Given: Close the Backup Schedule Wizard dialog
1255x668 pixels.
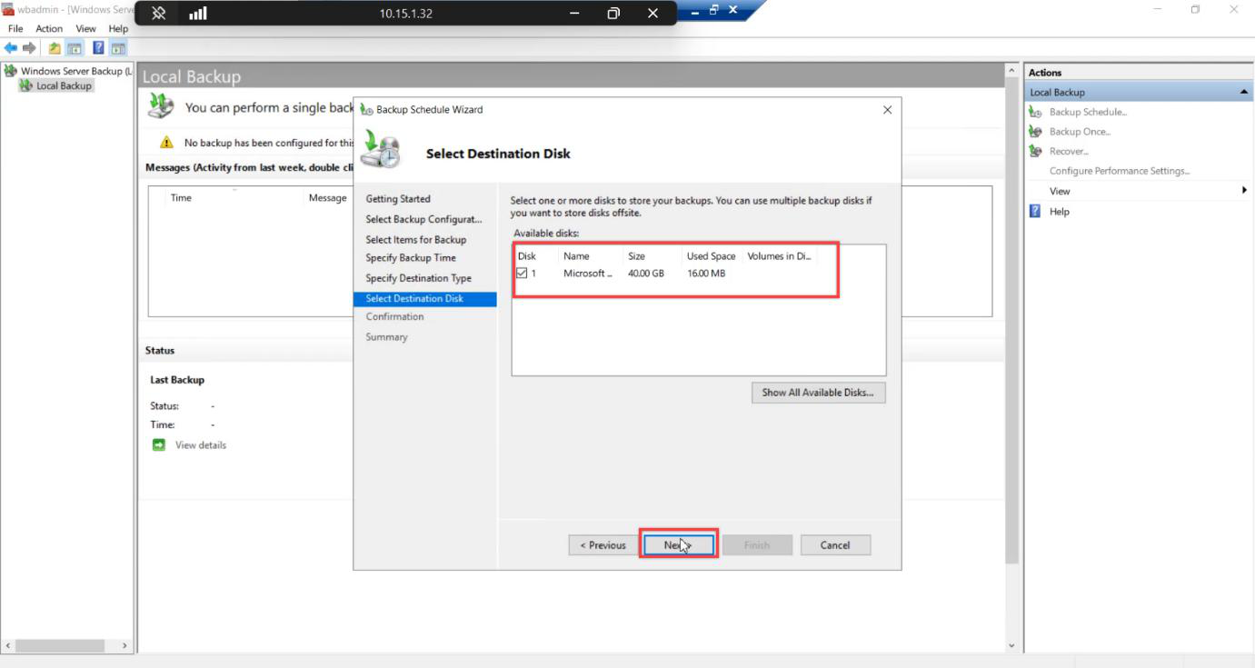Looking at the screenshot, I should click(x=887, y=110).
